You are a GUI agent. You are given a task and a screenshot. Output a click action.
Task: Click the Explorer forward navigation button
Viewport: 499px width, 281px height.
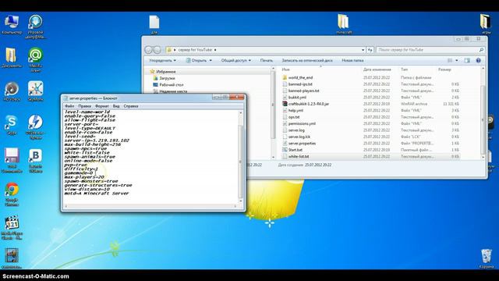[157, 50]
